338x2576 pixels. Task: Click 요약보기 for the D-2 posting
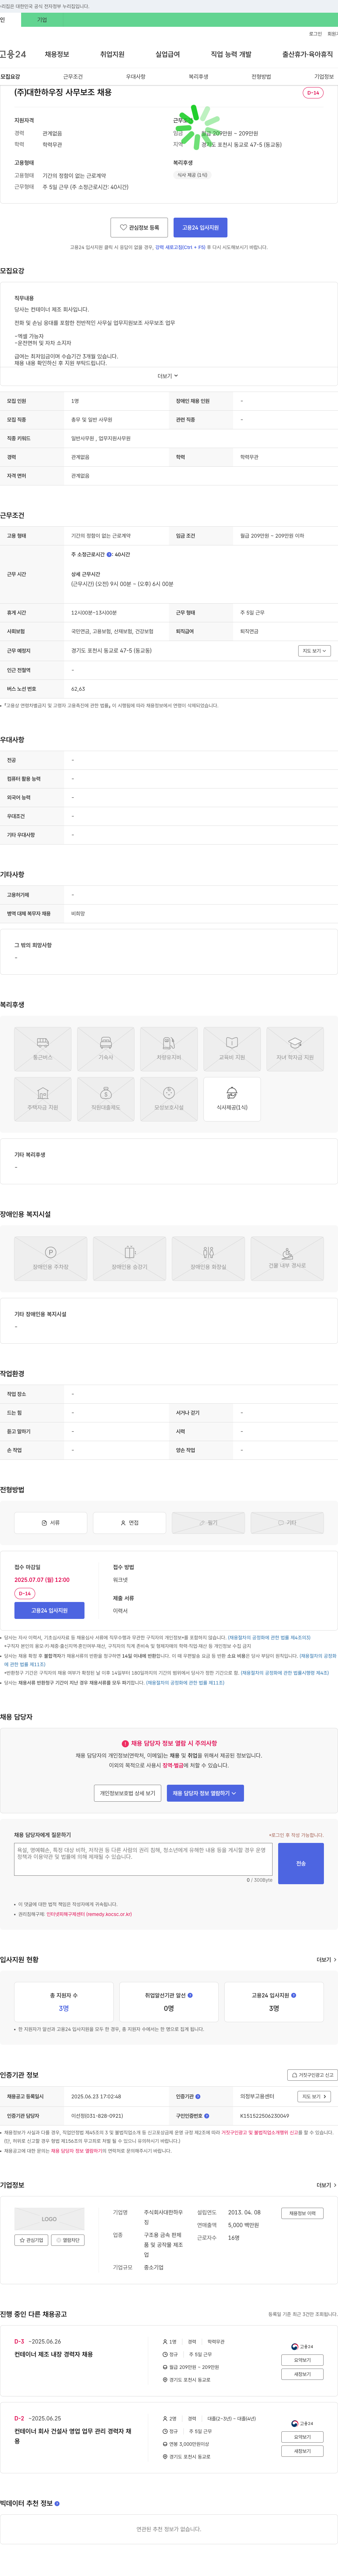[302, 2437]
